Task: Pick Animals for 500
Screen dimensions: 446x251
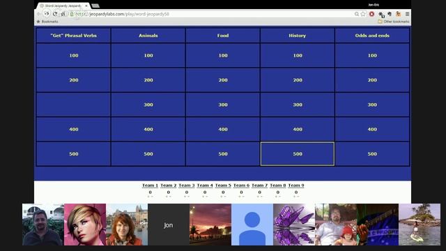Action: coord(148,153)
